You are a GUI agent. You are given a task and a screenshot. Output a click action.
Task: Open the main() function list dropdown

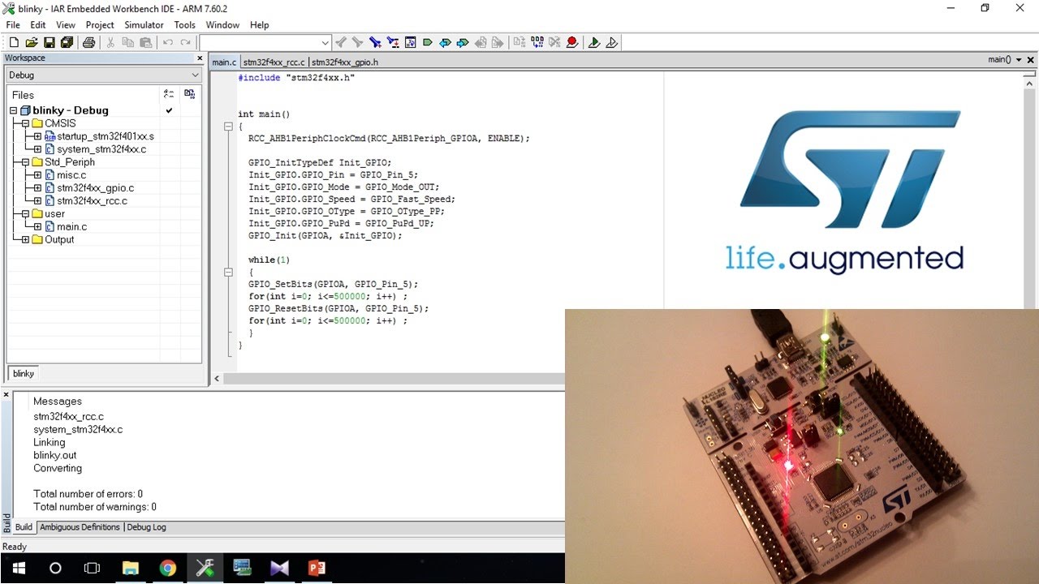click(1020, 60)
